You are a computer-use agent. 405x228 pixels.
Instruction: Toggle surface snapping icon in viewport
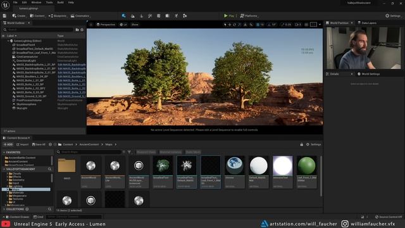tap(251, 25)
